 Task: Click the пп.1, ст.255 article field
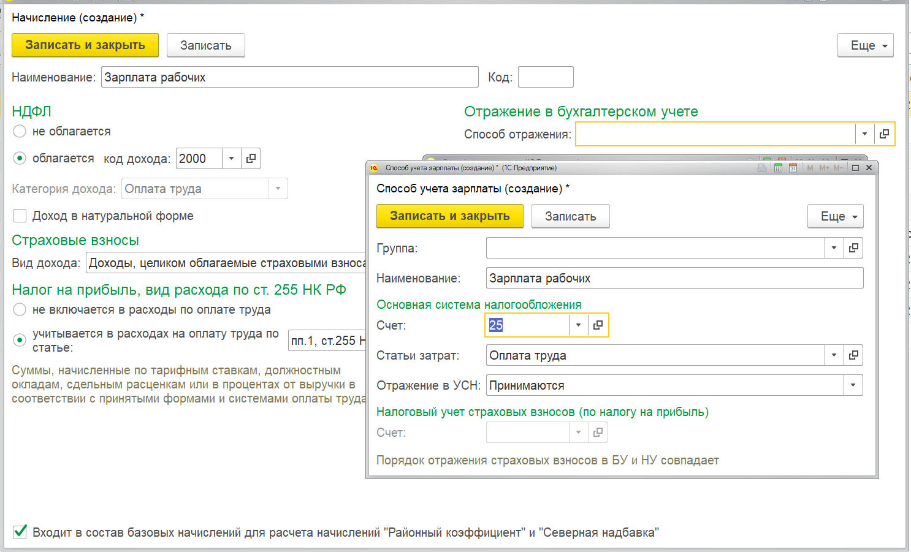[x=328, y=341]
